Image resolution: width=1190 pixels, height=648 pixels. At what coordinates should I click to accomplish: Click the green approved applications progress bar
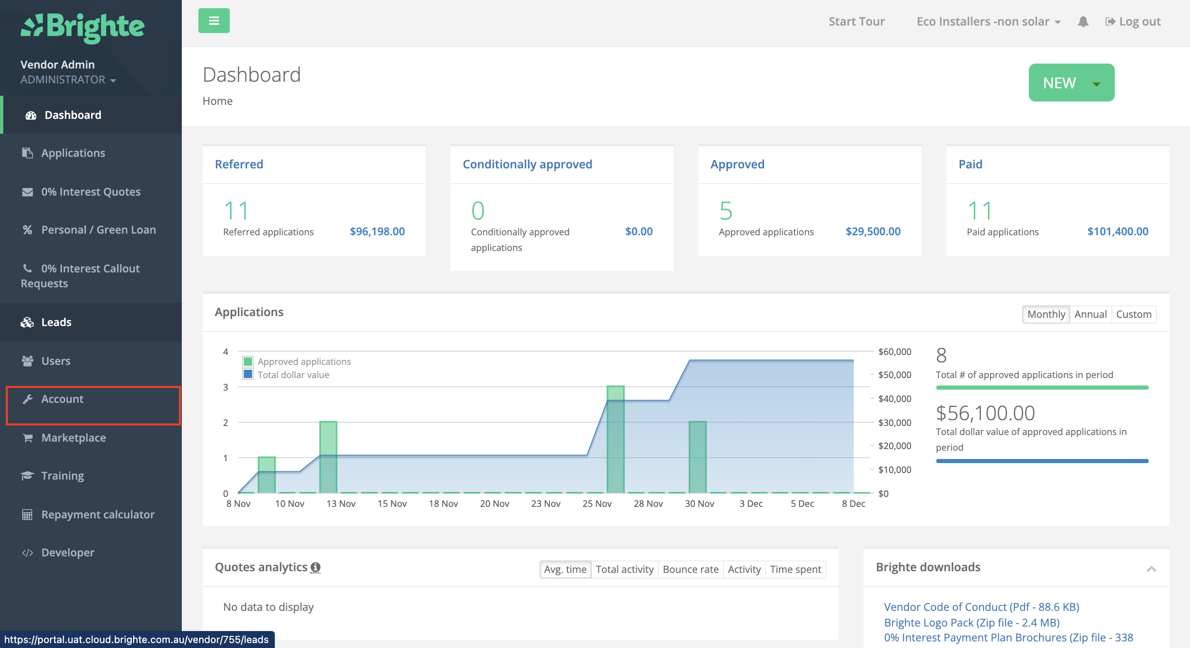pos(1042,388)
